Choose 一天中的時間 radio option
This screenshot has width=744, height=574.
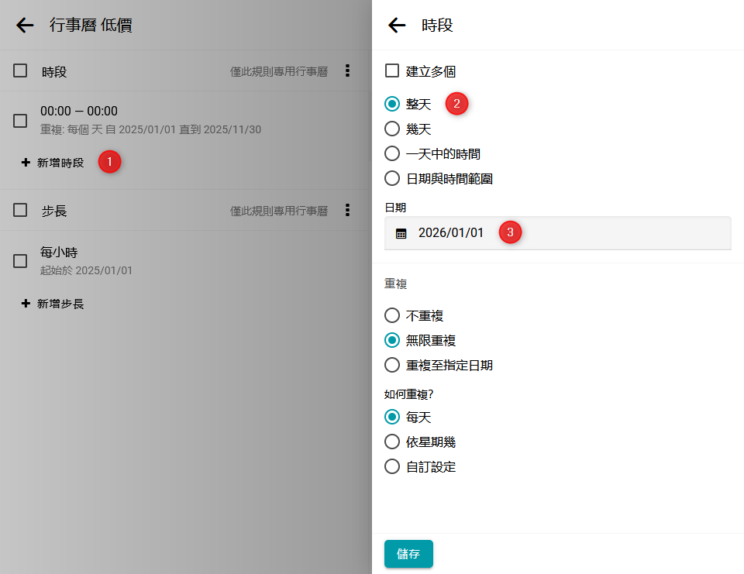(x=392, y=153)
